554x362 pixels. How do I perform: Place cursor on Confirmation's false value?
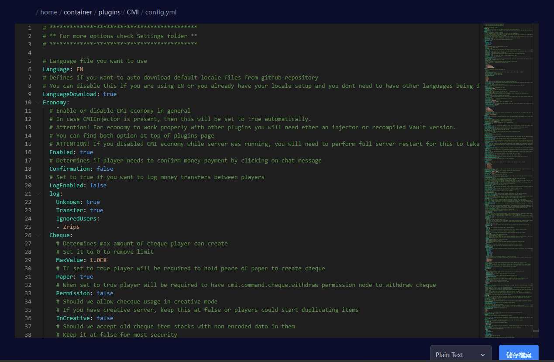[105, 169]
